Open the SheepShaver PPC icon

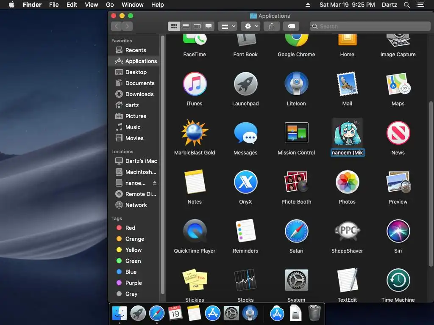click(x=347, y=231)
